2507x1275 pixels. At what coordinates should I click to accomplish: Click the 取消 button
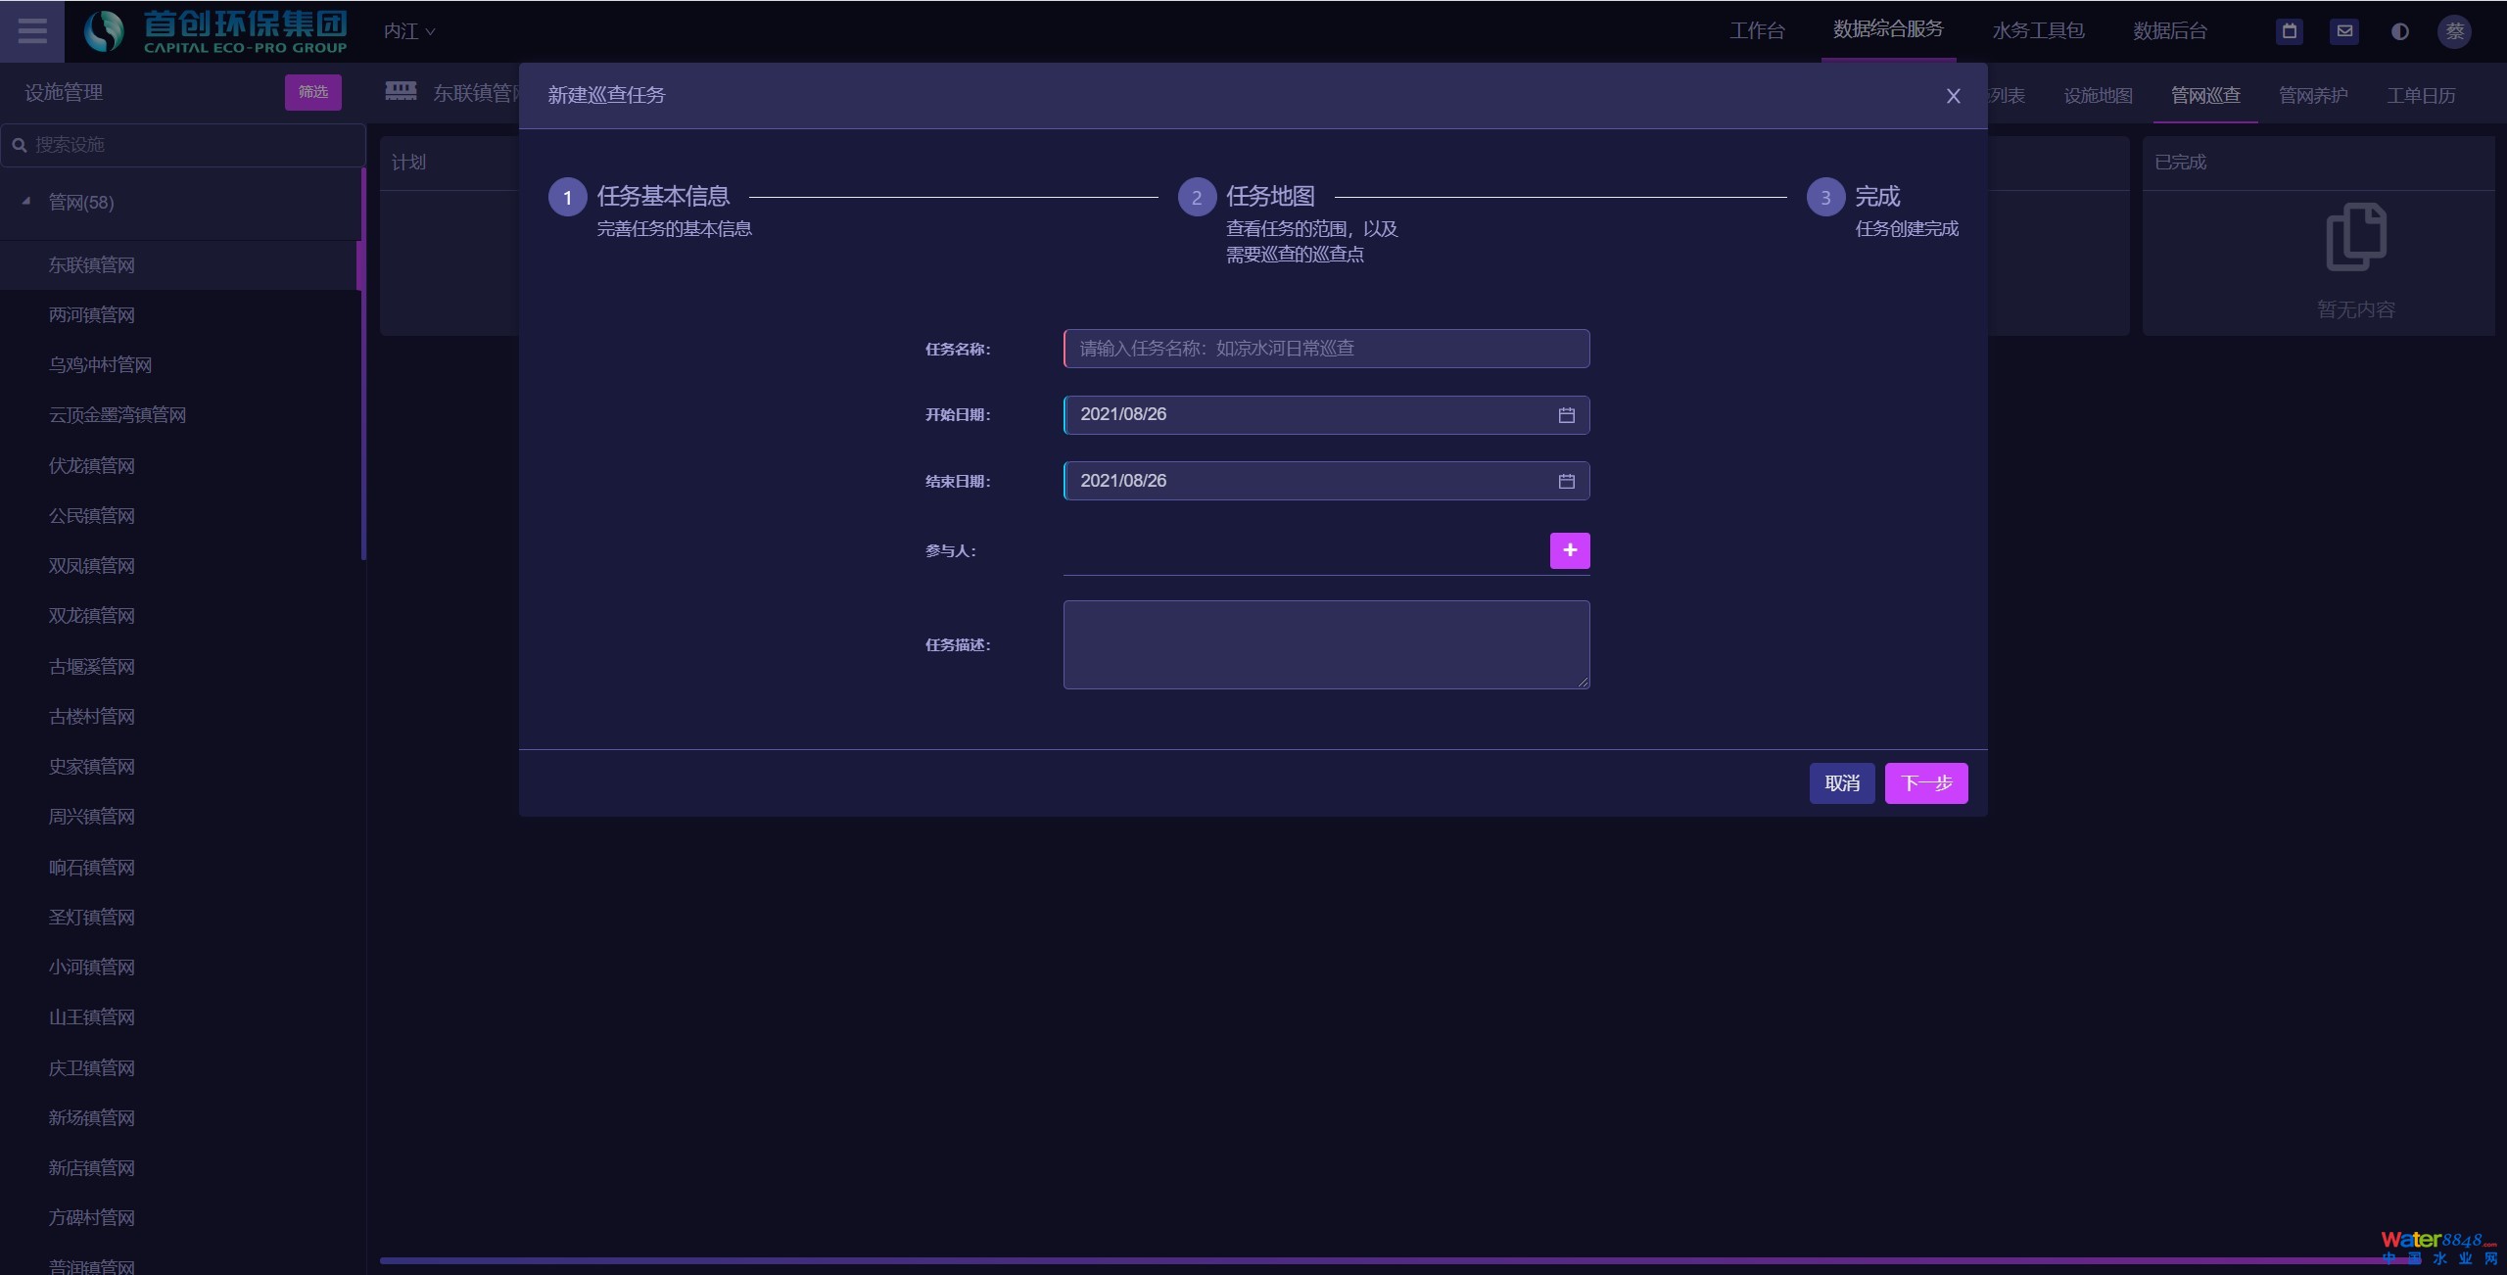click(1841, 783)
